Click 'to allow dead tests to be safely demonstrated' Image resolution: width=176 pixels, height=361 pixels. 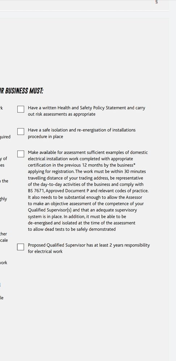(72, 229)
